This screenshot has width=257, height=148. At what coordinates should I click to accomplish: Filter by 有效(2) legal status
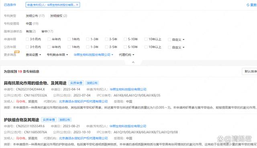tap(31, 31)
